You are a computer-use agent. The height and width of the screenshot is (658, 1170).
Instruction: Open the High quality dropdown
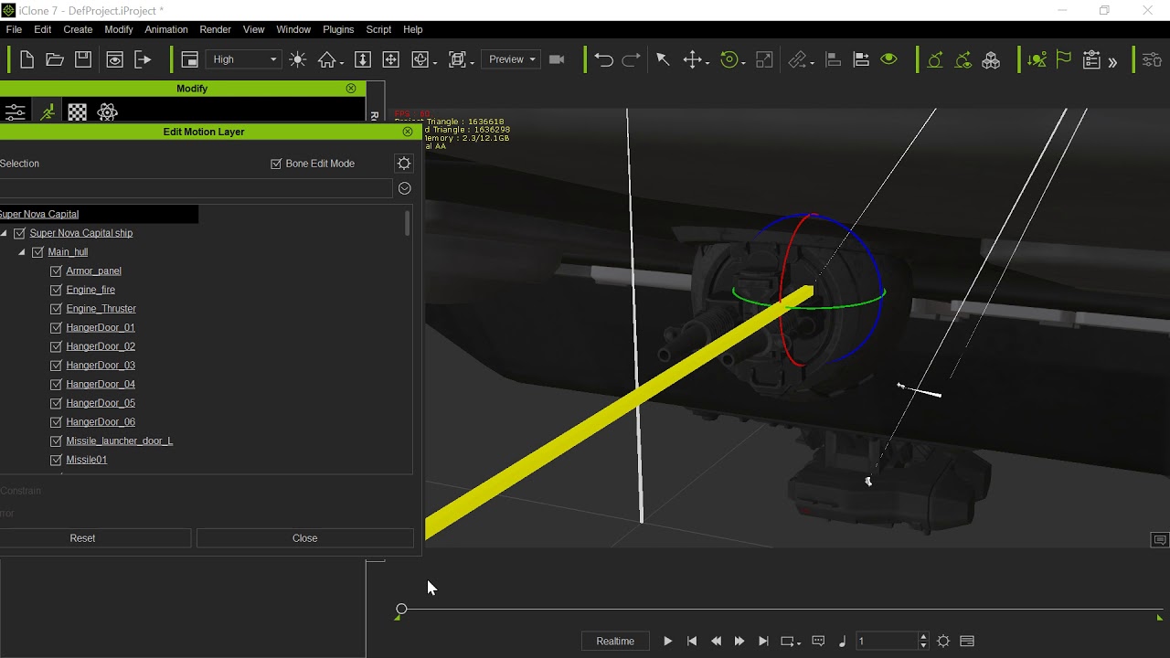coord(244,59)
